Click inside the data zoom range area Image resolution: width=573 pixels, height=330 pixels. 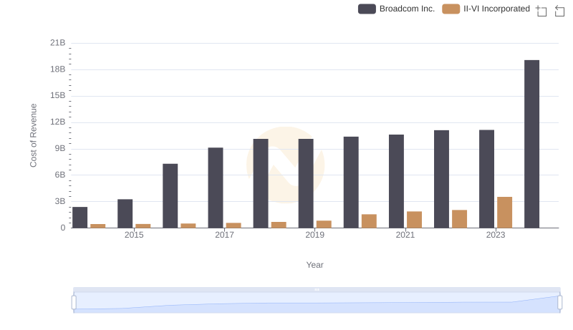coord(317,302)
